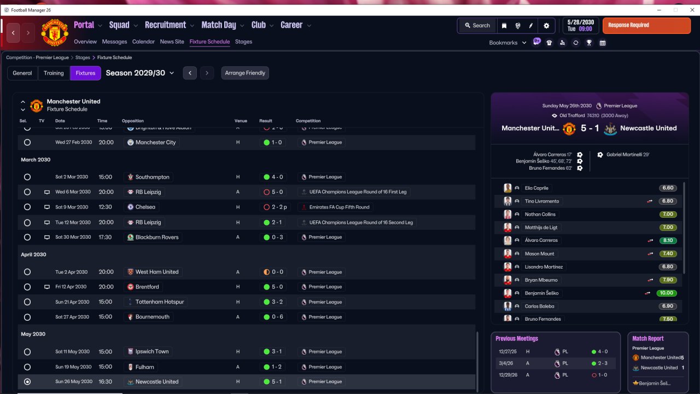Click the Manchester City club badge
This screenshot has width=700, height=394.
coord(130,142)
